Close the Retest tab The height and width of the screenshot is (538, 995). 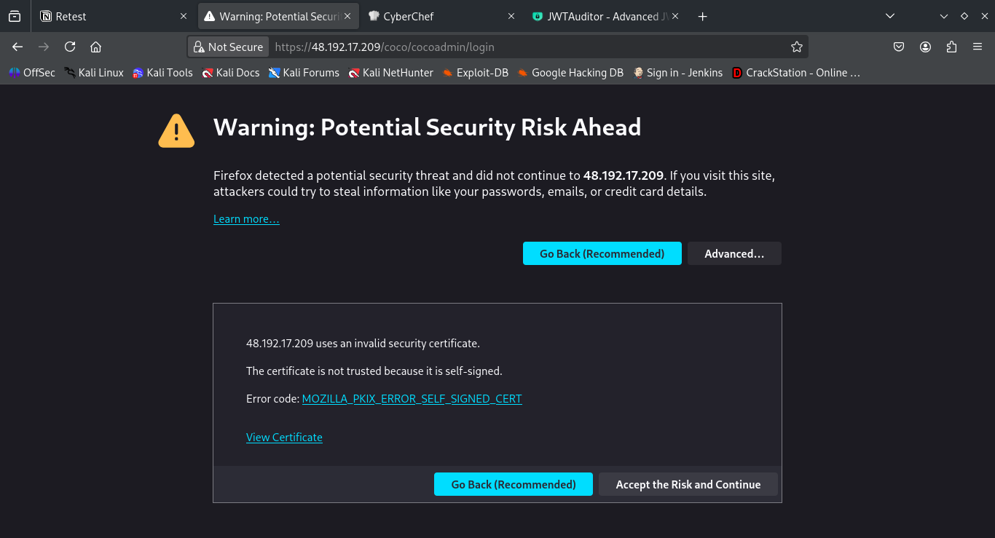pyautogui.click(x=183, y=16)
